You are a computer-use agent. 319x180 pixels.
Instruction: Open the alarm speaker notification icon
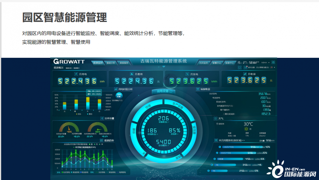coord(245,67)
